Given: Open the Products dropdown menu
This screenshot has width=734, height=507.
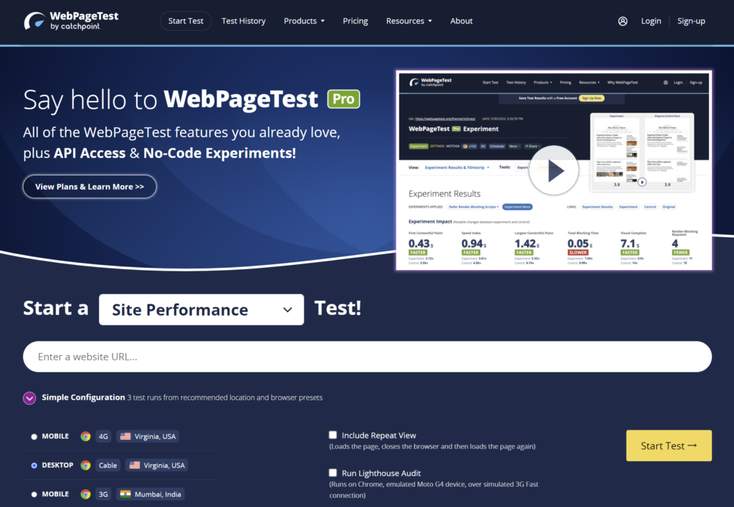Looking at the screenshot, I should coord(304,21).
